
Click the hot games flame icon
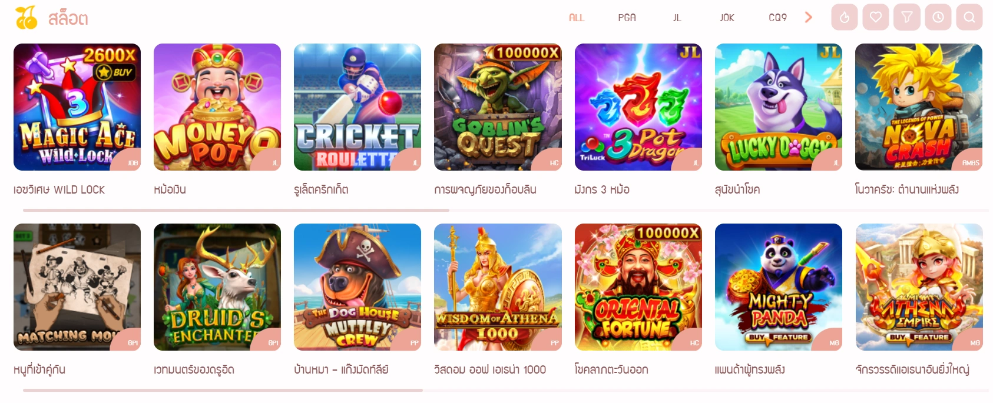(844, 17)
